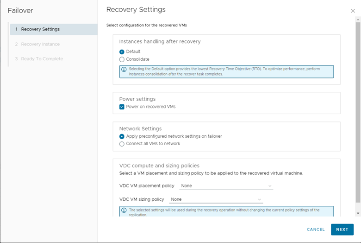This screenshot has height=243, width=361.
Task: Choose Apply preconfigured network settings on failover
Action: [x=122, y=136]
